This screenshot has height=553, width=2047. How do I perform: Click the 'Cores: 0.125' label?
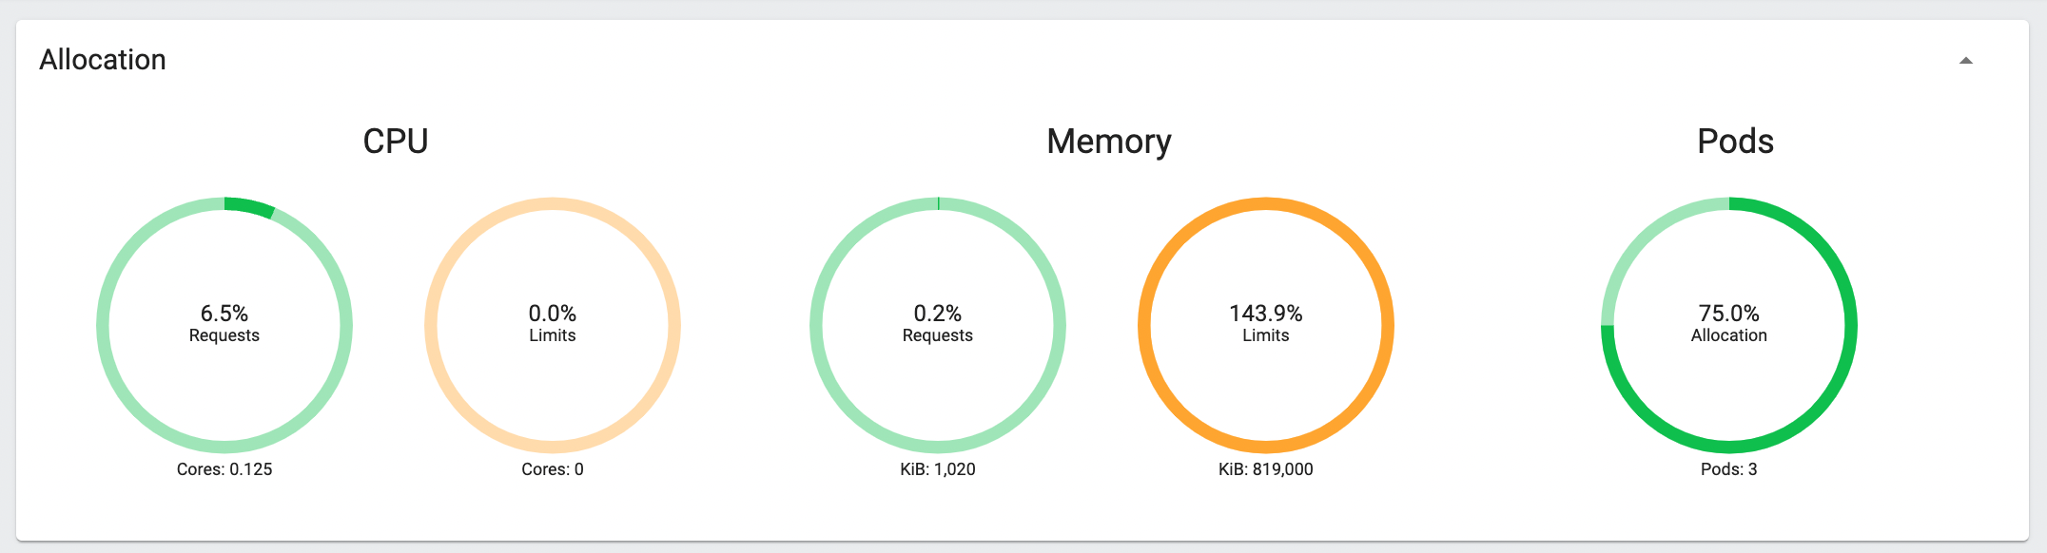click(x=224, y=469)
